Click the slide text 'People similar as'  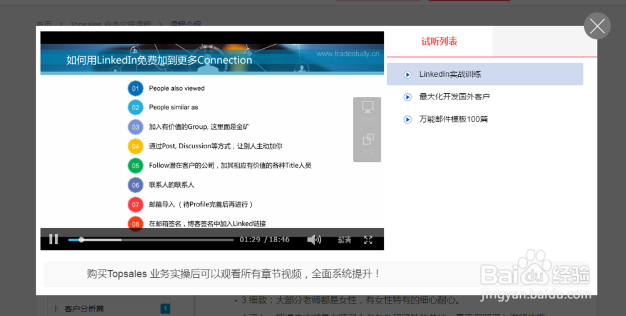(173, 108)
